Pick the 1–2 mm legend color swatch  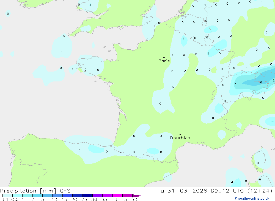coord(28,196)
